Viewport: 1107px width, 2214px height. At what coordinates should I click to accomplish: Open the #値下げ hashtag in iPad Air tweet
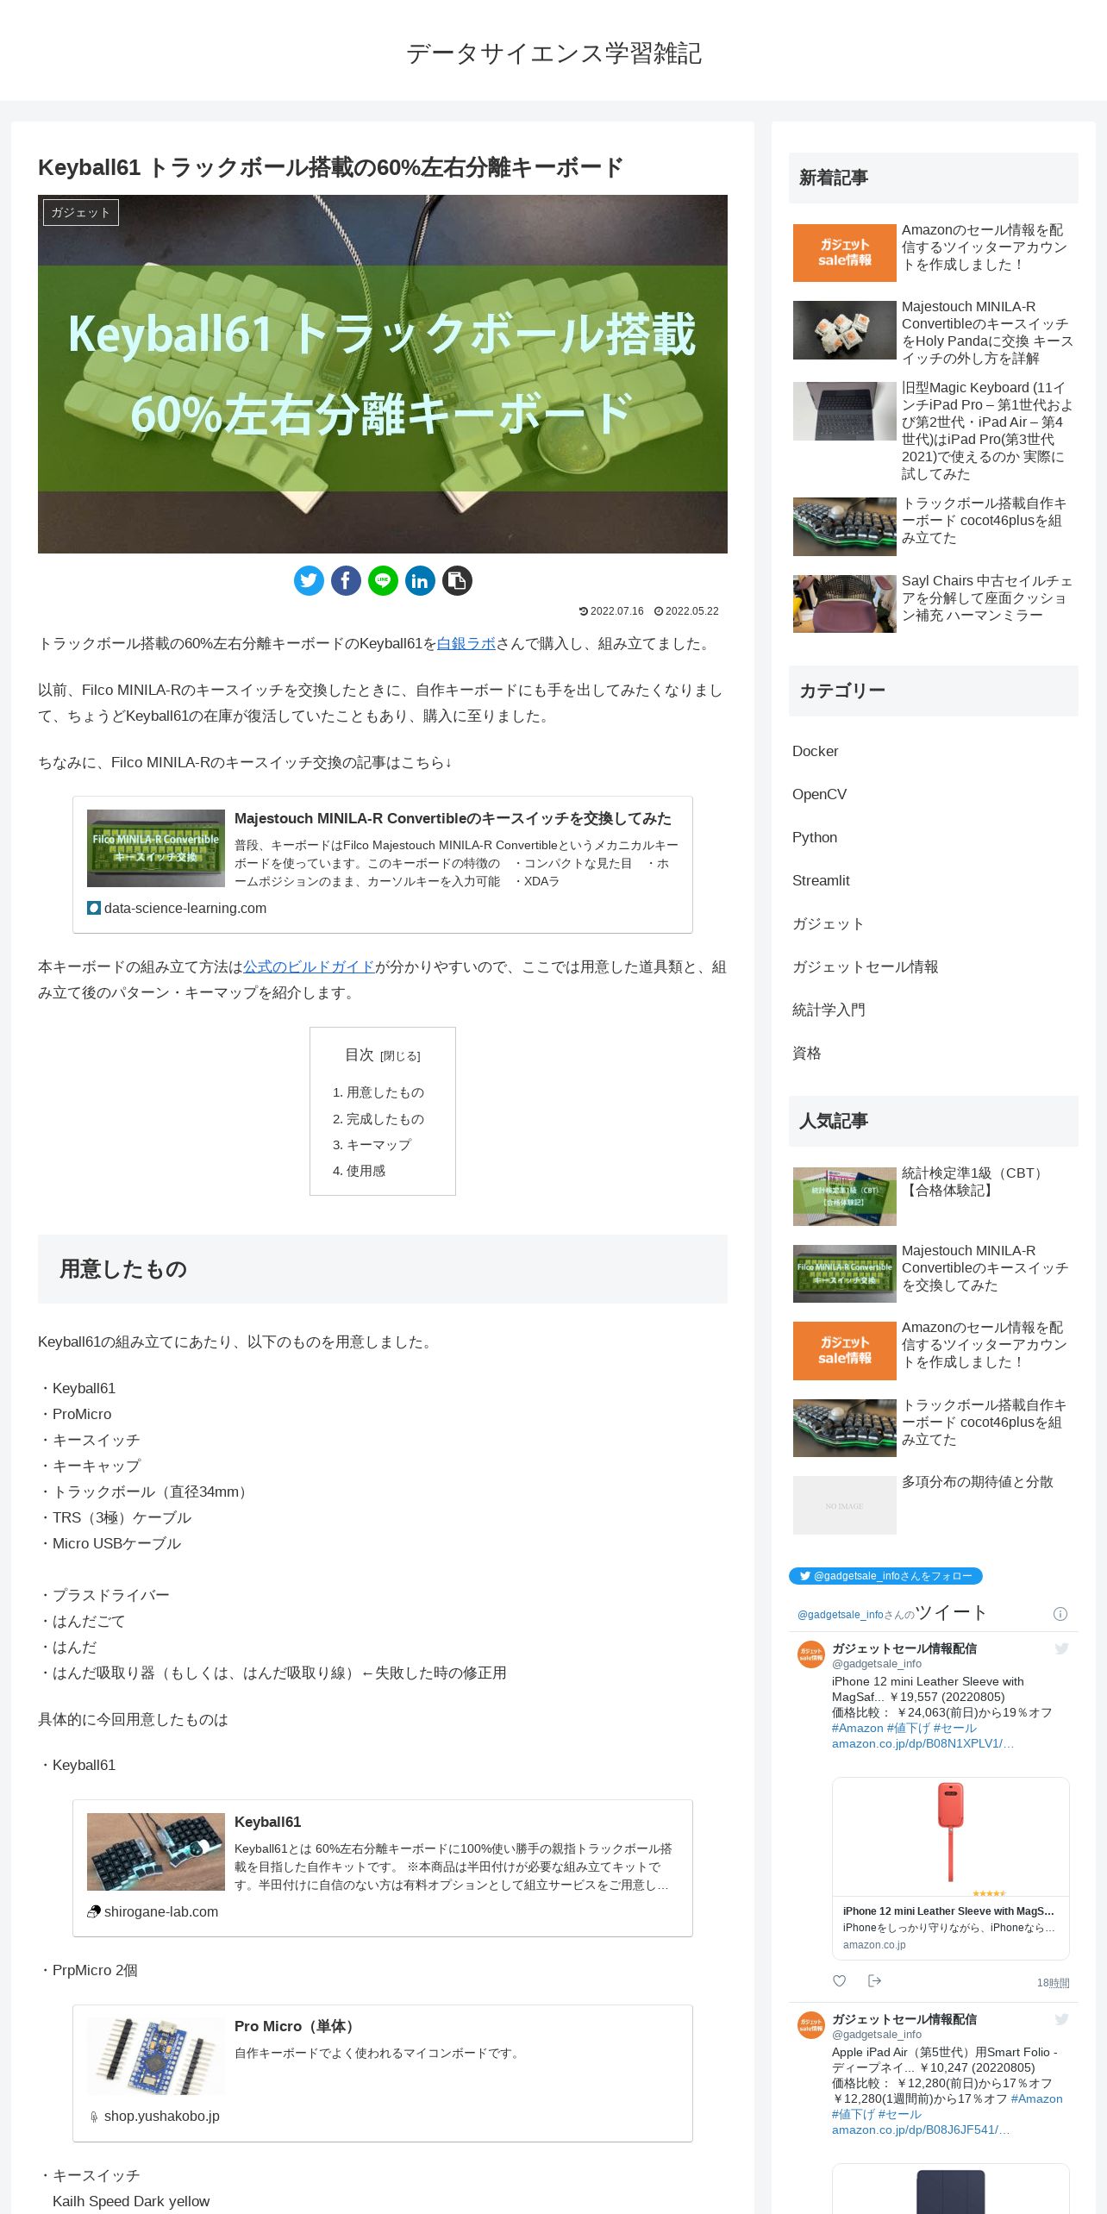click(853, 2114)
